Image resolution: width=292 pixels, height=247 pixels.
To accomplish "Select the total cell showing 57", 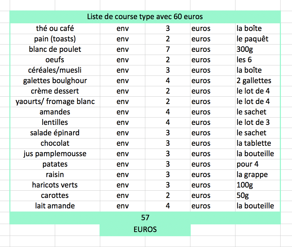I will coord(145,218).
